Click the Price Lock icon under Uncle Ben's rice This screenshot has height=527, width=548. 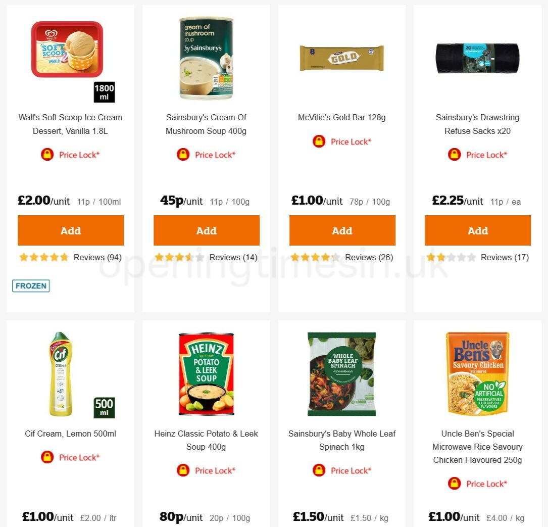[x=455, y=484]
